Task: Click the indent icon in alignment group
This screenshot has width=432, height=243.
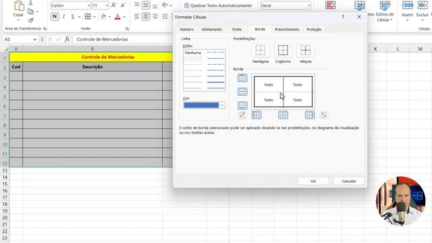Action: (165, 16)
